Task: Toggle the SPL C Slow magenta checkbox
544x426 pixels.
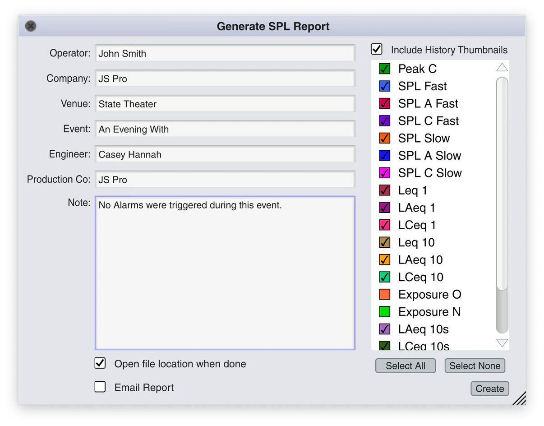Action: tap(384, 173)
